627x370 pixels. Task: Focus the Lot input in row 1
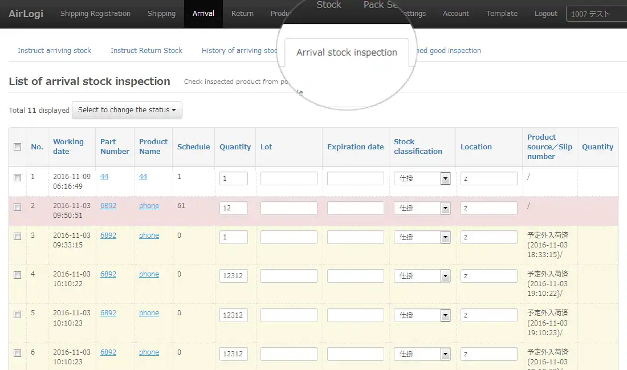pyautogui.click(x=289, y=178)
